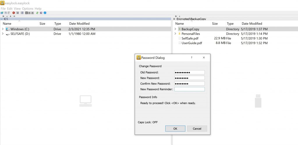Select the grid icons view button

(x=29, y=13)
